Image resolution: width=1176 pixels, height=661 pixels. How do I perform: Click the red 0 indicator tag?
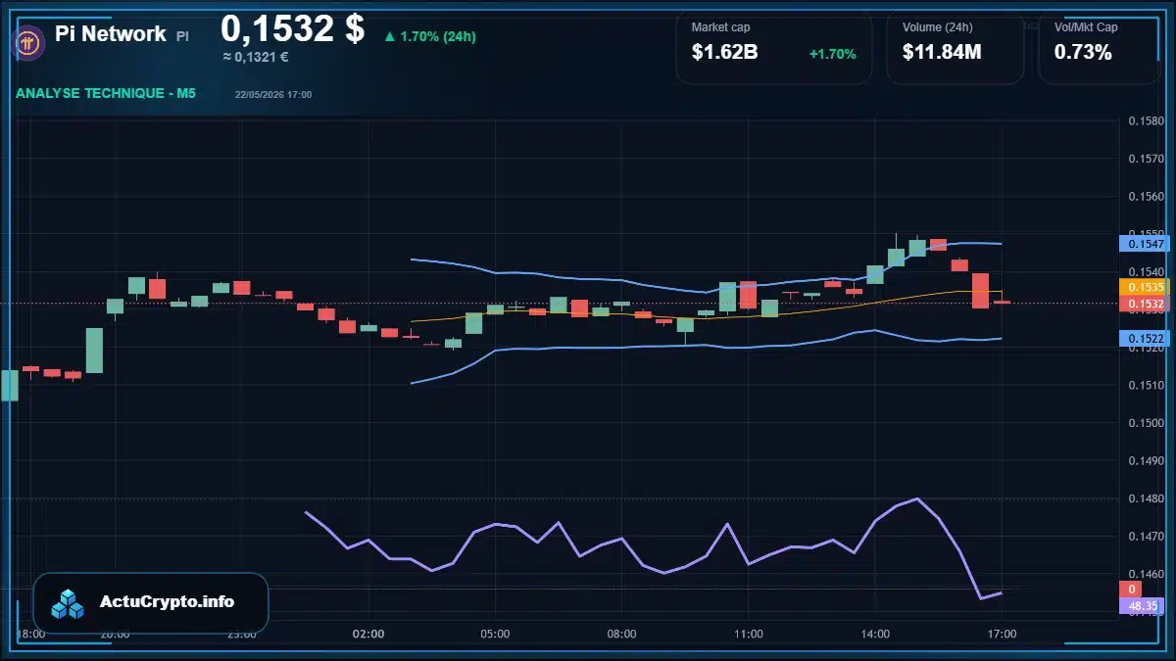coord(1131,590)
